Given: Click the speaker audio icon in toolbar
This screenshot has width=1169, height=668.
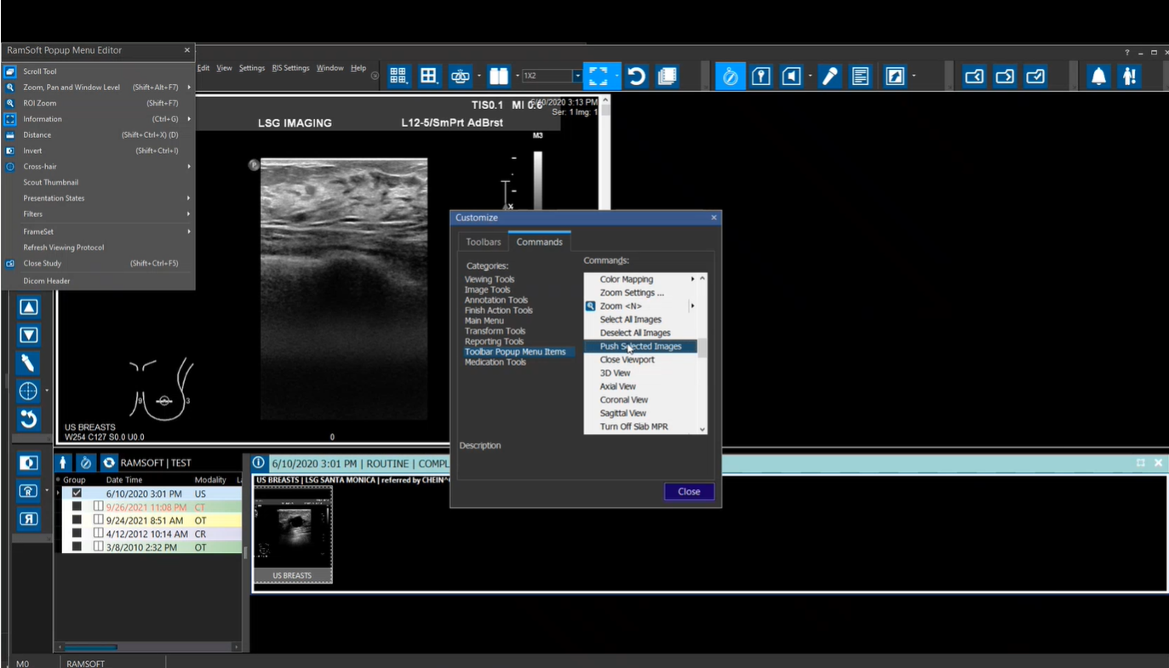Looking at the screenshot, I should (792, 77).
